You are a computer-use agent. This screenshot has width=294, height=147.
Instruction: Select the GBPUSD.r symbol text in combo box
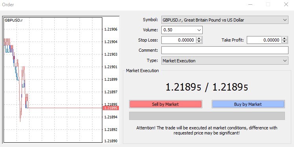click(x=203, y=20)
